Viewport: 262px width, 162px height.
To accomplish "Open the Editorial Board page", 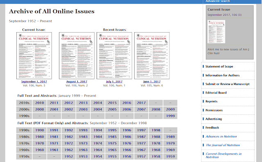I will [x=216, y=93].
